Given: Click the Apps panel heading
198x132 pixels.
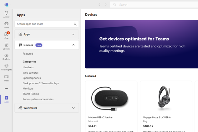Looking at the screenshot, I should (x=21, y=15).
